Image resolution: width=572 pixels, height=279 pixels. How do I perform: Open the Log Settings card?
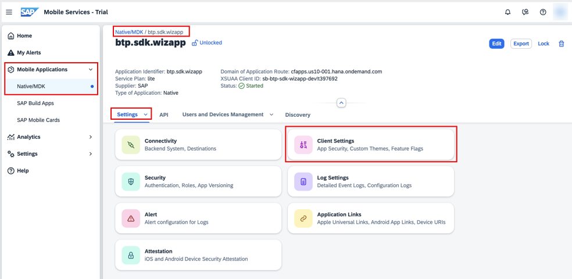(x=371, y=181)
